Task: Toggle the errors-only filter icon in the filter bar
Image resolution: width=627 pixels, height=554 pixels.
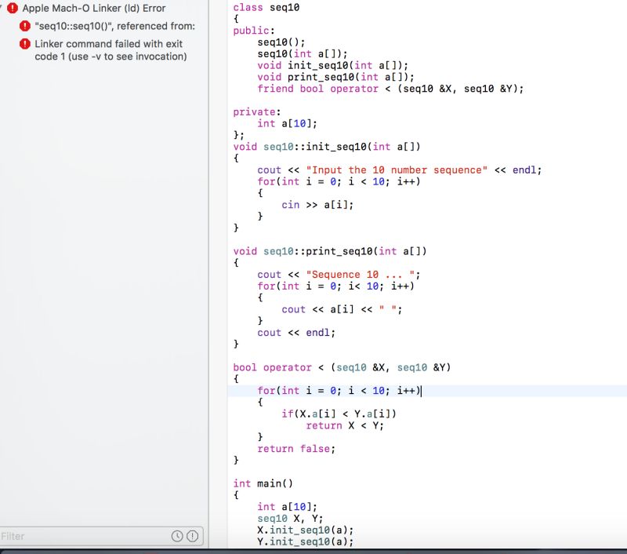Action: (x=190, y=536)
